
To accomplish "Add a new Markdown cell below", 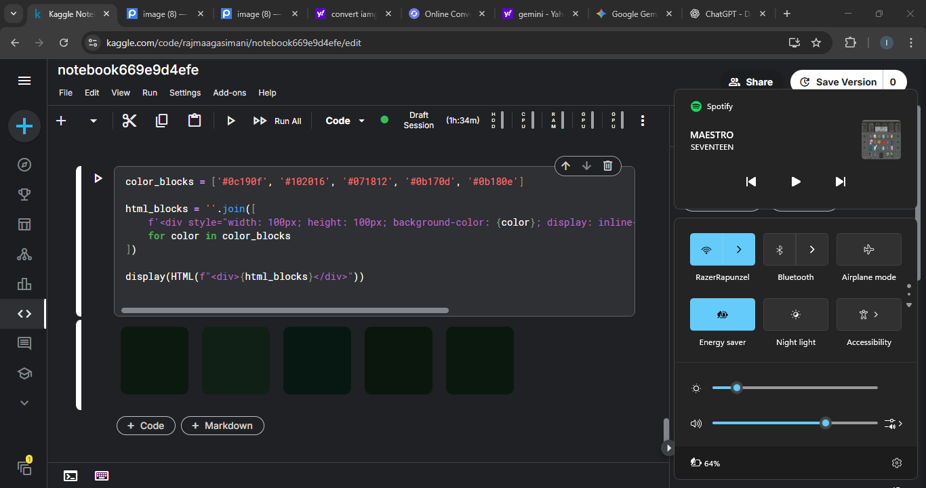I will click(222, 426).
